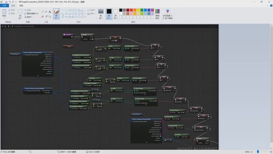Select the oval shape
The image size is (273, 154).
click(70, 10)
